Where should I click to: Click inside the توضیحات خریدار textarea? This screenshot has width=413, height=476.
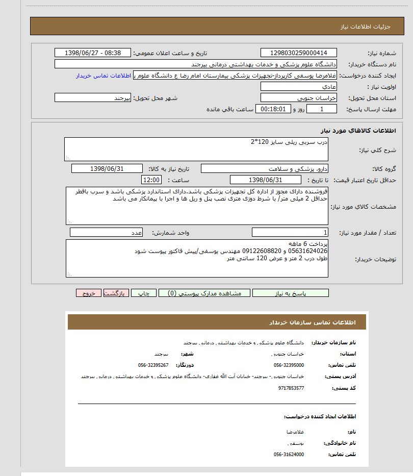click(x=197, y=258)
